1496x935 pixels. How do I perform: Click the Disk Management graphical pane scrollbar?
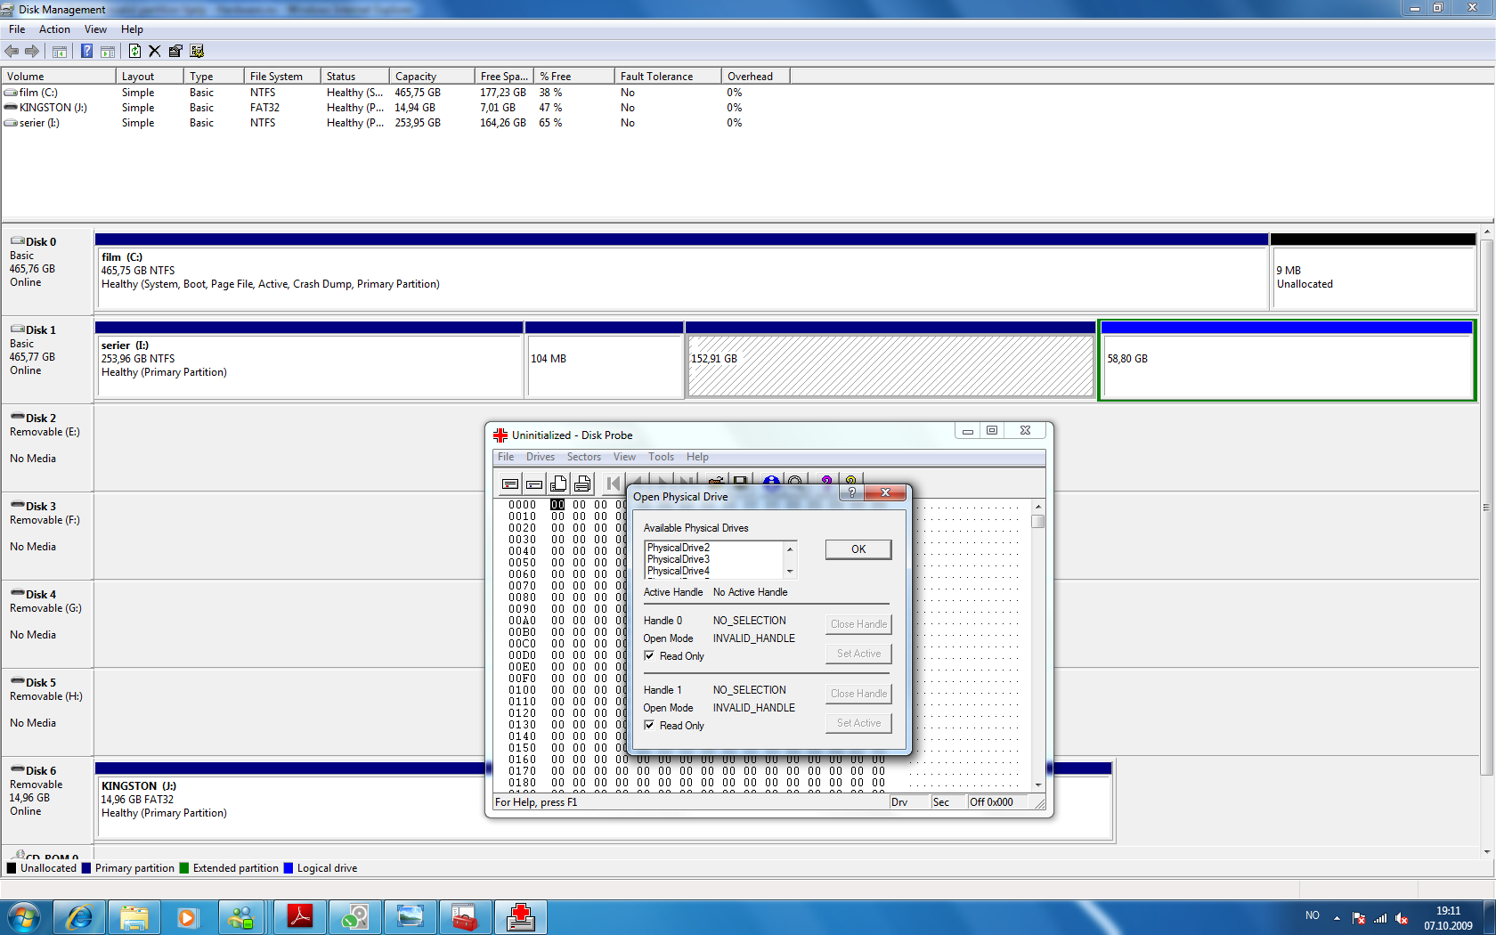[x=1486, y=541]
